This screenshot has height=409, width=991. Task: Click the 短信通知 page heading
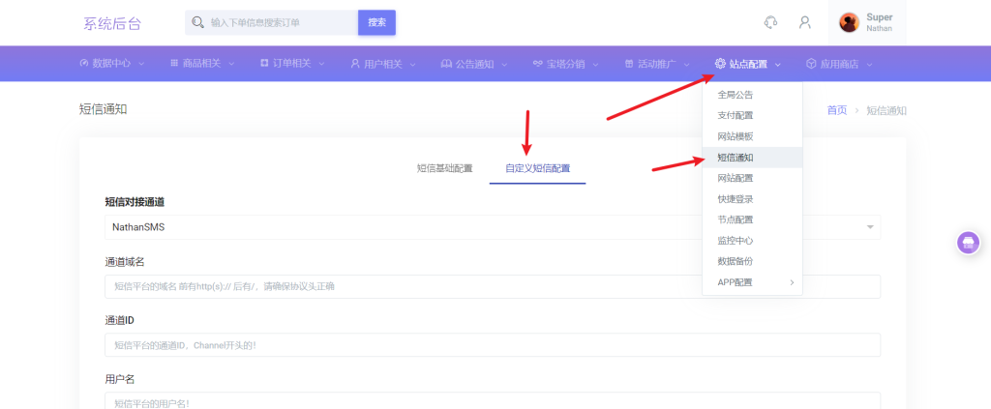(x=103, y=109)
